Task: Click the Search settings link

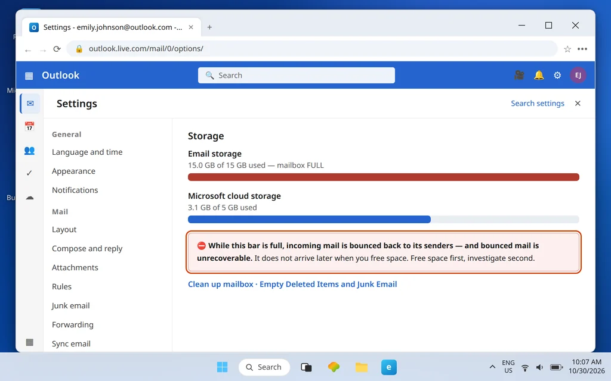Action: coord(538,104)
